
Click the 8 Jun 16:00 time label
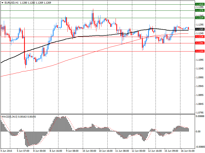pyautogui.click(x=56, y=151)
